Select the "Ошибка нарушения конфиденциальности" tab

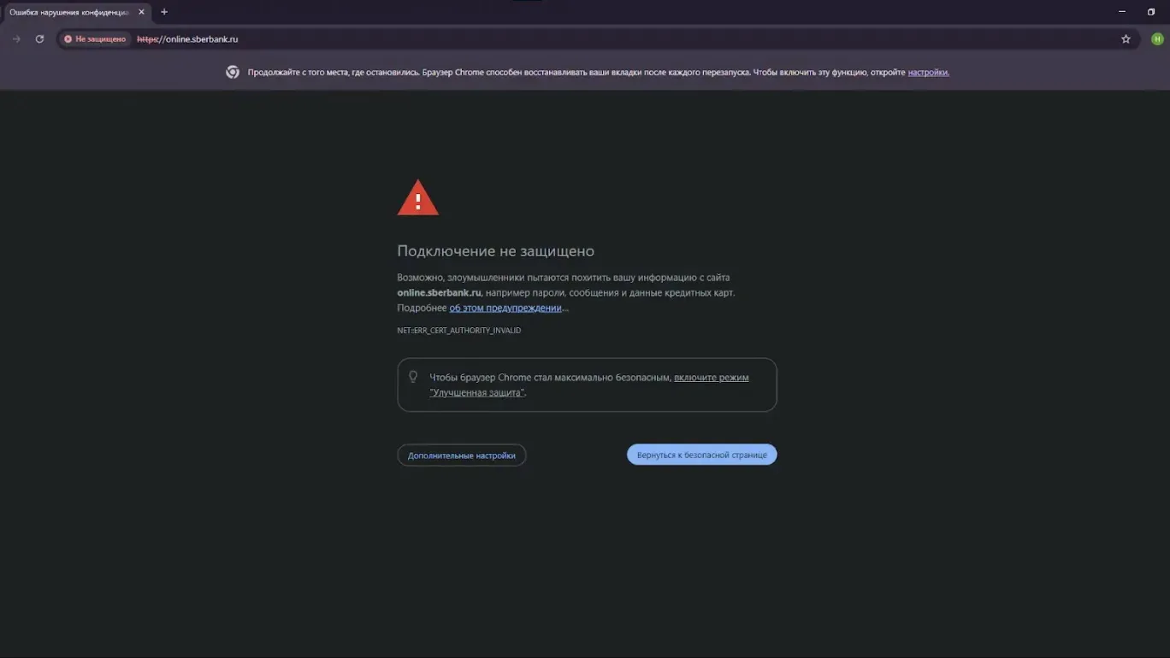(x=76, y=12)
